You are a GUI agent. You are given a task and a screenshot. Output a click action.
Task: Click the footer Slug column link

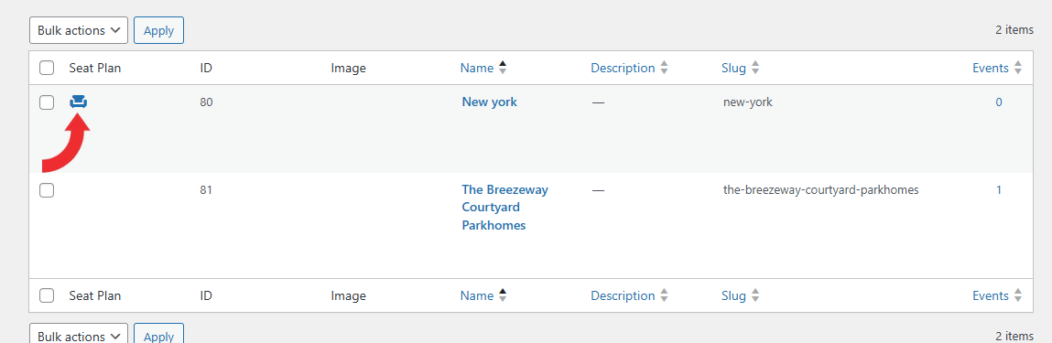(x=733, y=295)
